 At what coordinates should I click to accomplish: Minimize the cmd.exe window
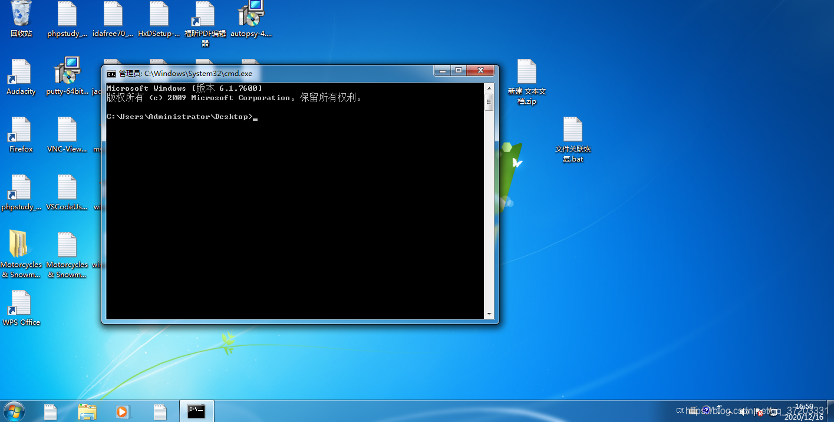(442, 70)
